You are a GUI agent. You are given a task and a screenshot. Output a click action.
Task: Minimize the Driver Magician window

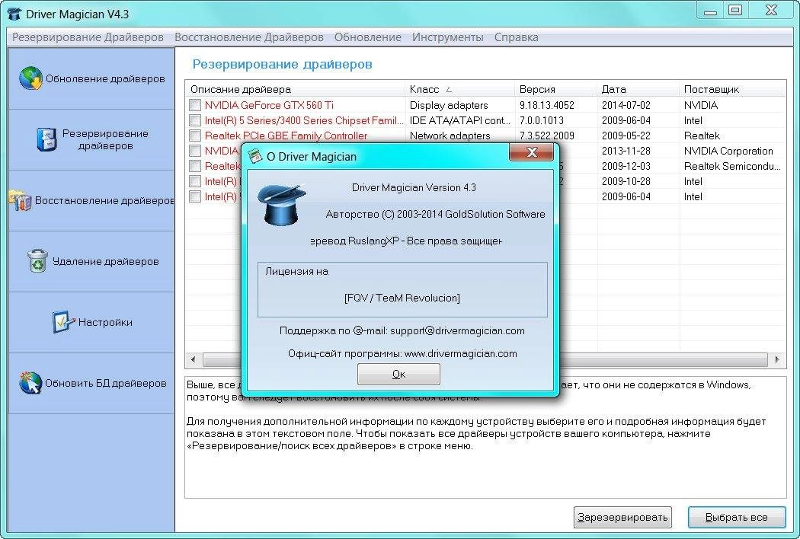tap(710, 10)
